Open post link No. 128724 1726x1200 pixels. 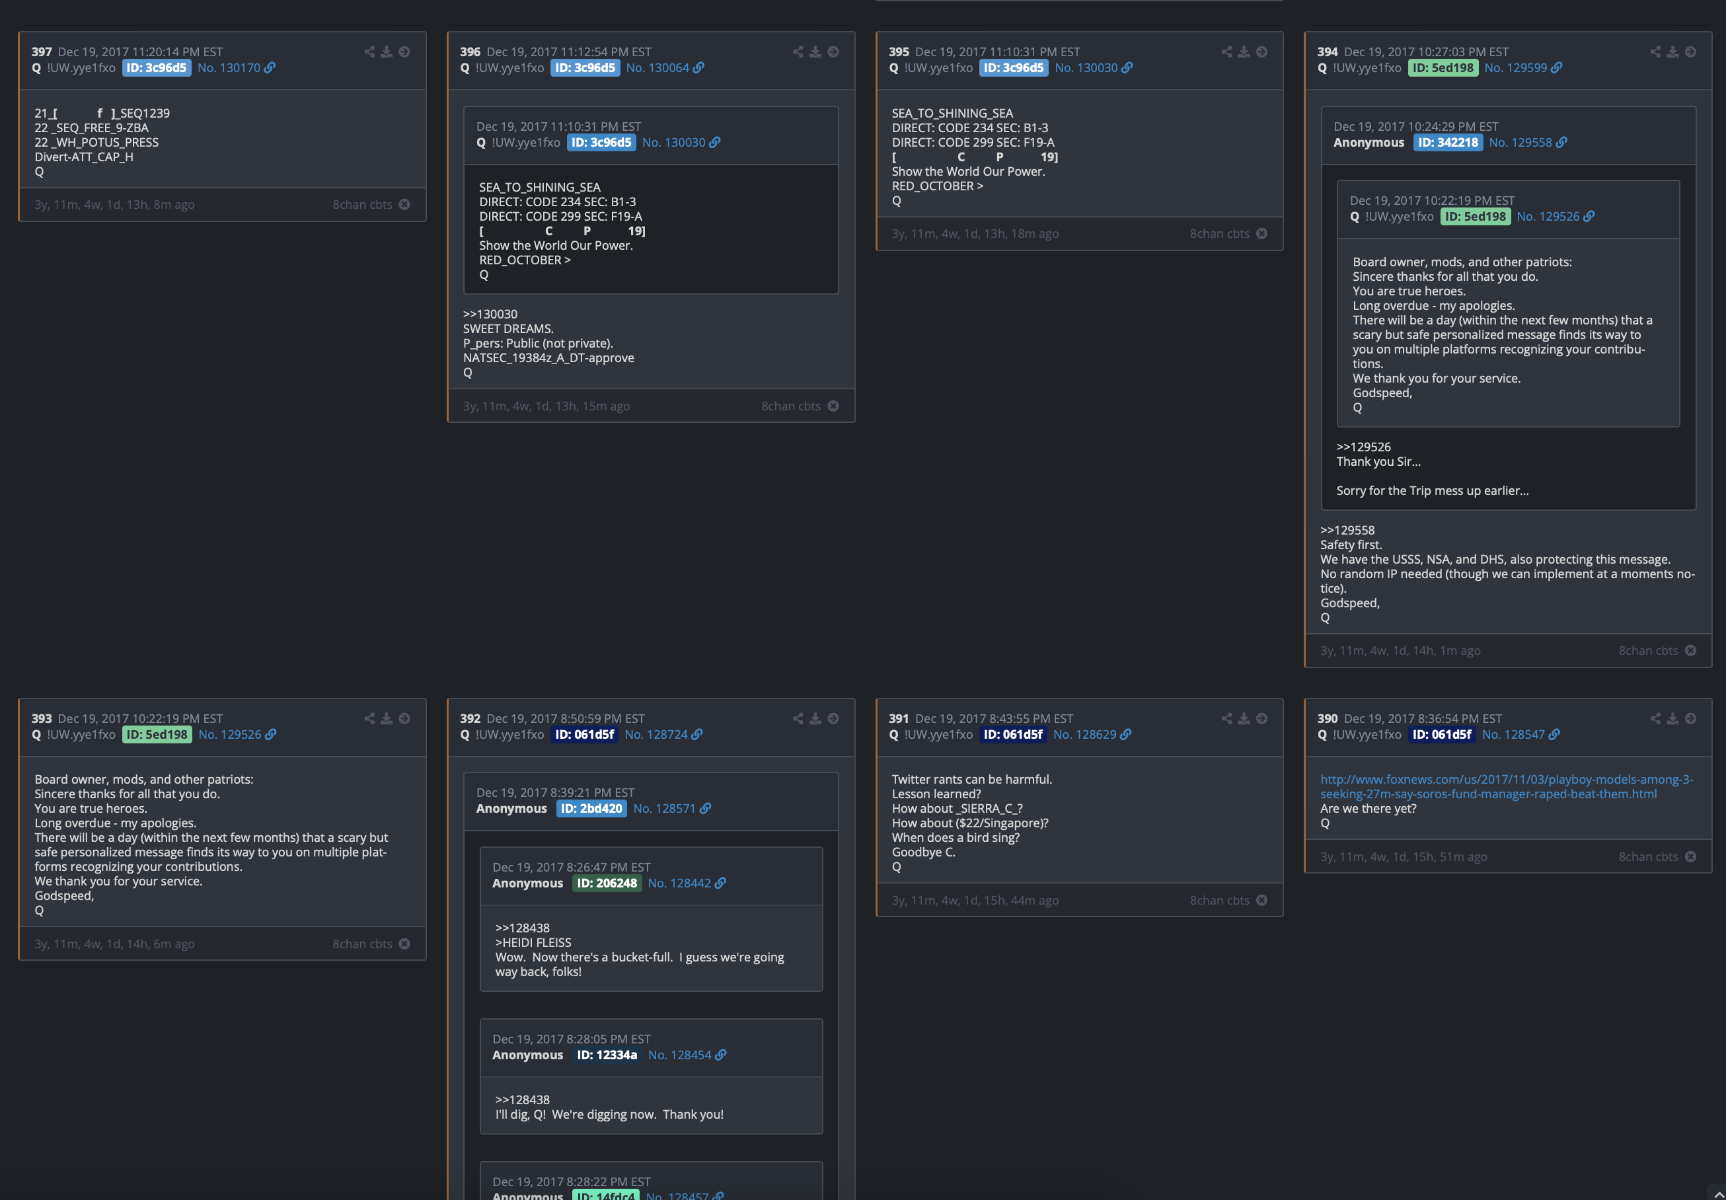pyautogui.click(x=664, y=735)
